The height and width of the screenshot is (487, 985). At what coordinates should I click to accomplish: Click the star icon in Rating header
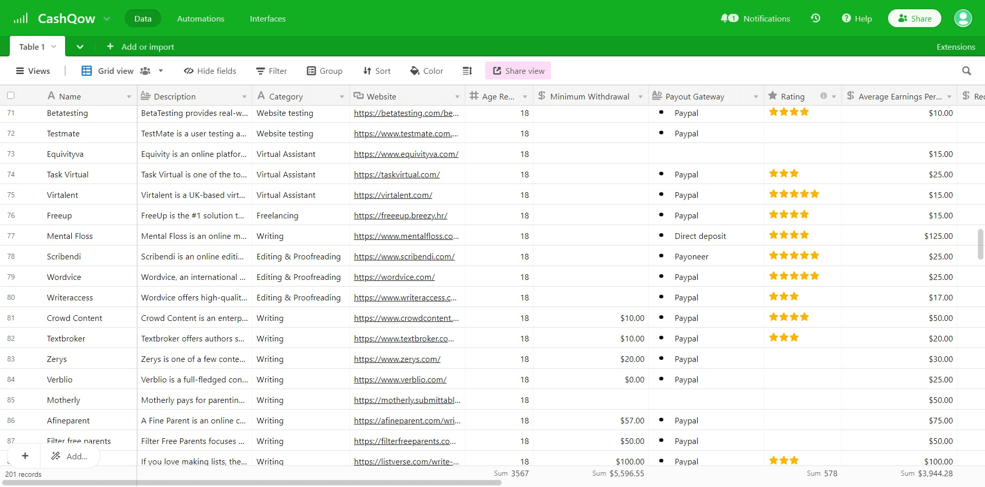[x=773, y=95]
